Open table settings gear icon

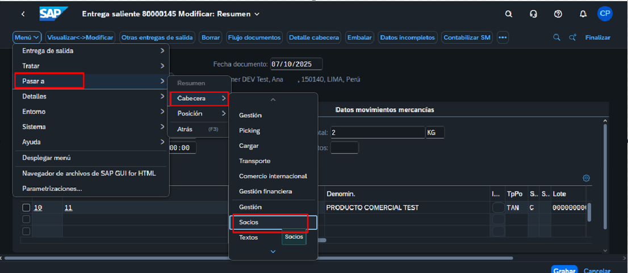[x=587, y=178]
